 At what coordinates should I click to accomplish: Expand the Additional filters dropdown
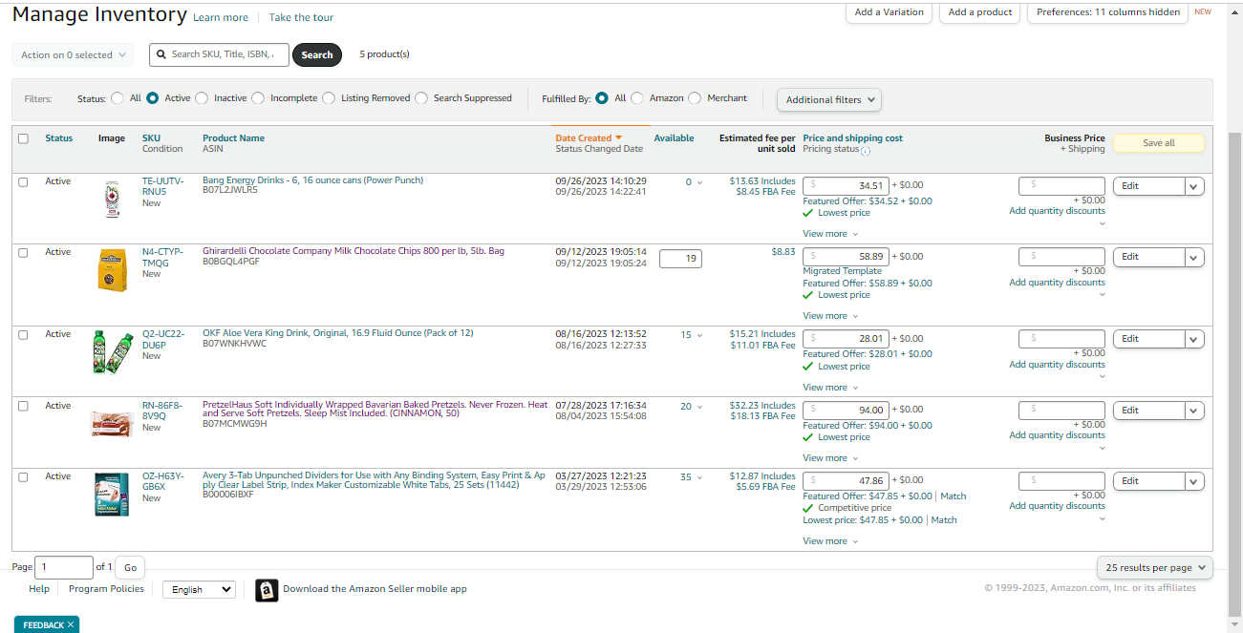[829, 99]
